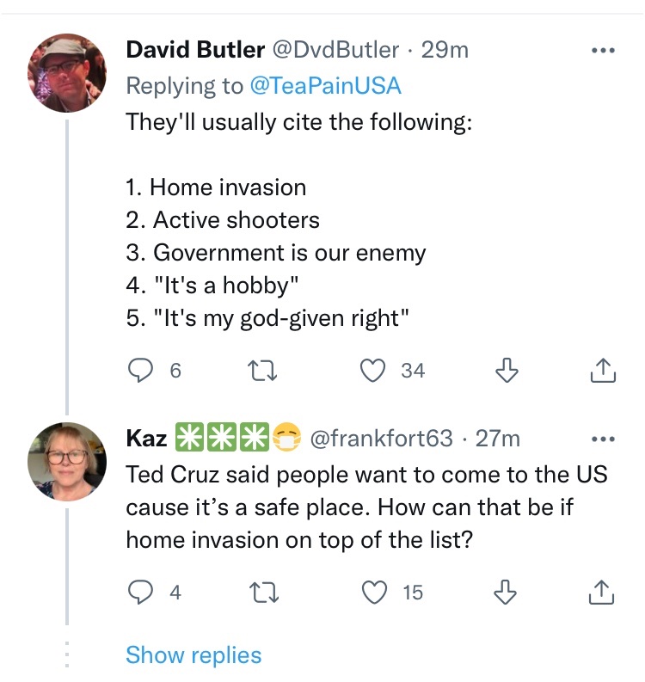Image resolution: width=645 pixels, height=682 pixels.
Task: Downvote Kaz's tweet
Action: click(508, 592)
